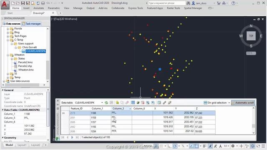
Task: Click the New drawing icon in Quick Access
Action: 13,3
